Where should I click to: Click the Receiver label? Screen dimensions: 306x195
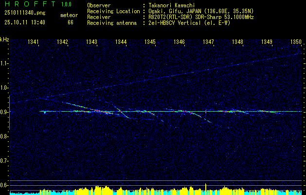(x=99, y=17)
